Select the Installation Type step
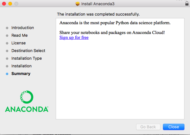 pyautogui.click(x=26, y=58)
